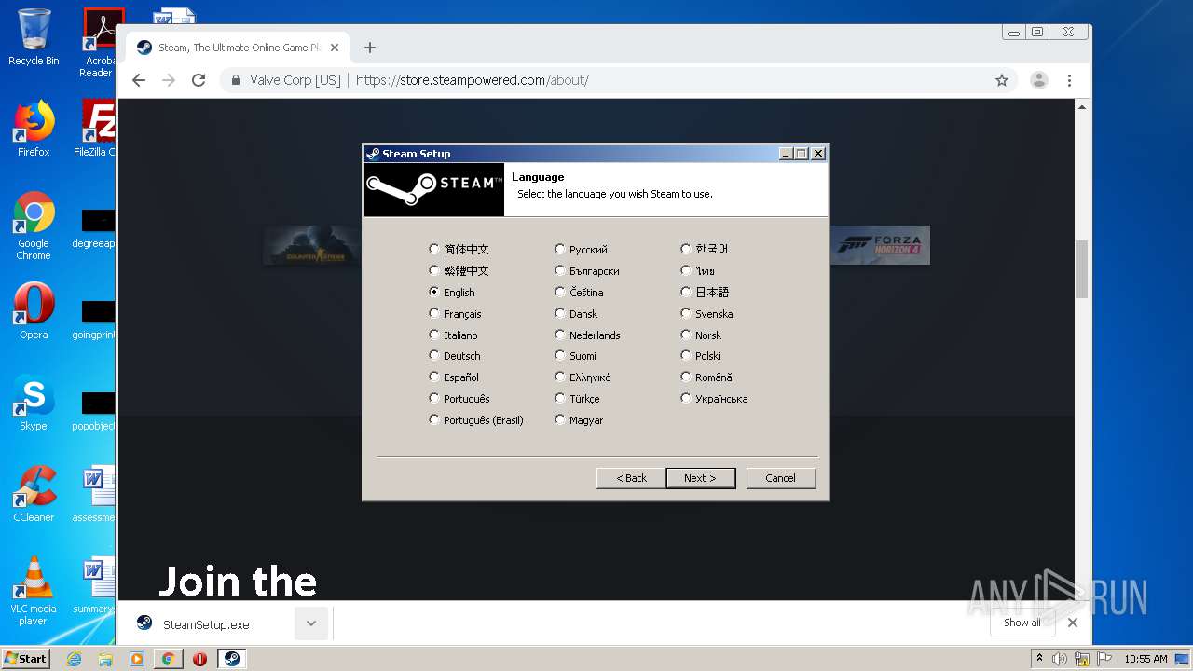Screen dimensions: 1193x671
Task: Open the Chrome profile avatar menu
Action: point(1039,80)
